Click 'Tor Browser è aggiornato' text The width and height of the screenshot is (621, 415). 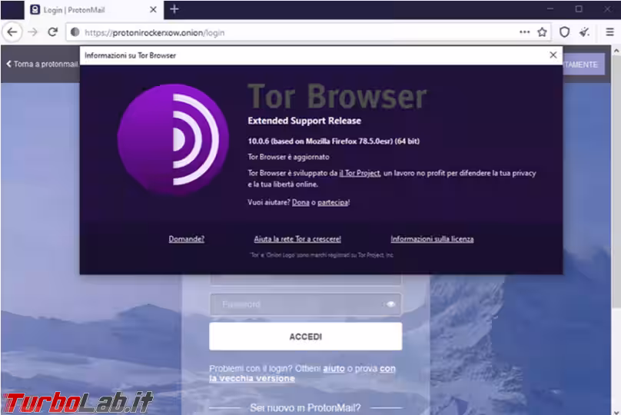pos(288,157)
